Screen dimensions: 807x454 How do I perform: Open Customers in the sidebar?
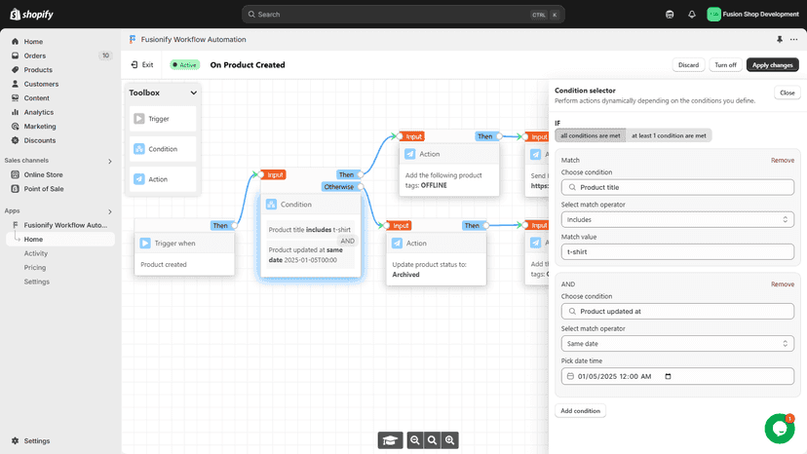41,84
